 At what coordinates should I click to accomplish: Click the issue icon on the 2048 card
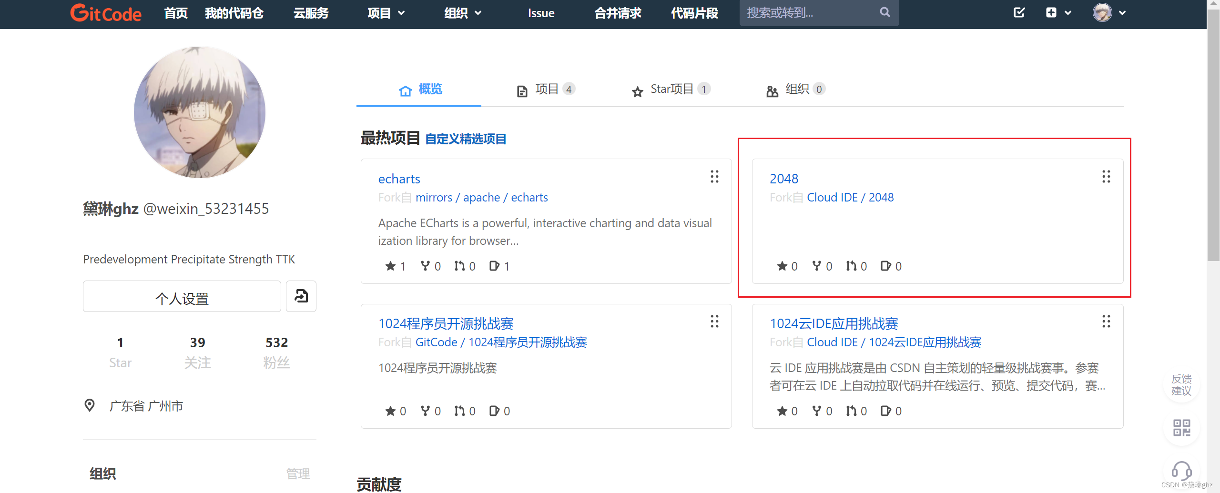tap(886, 266)
